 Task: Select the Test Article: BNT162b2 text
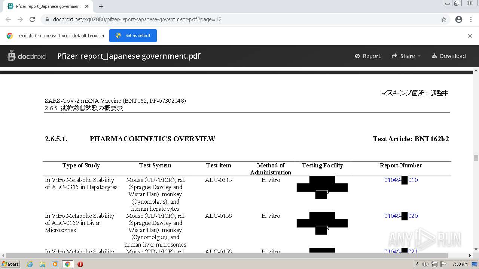411,139
